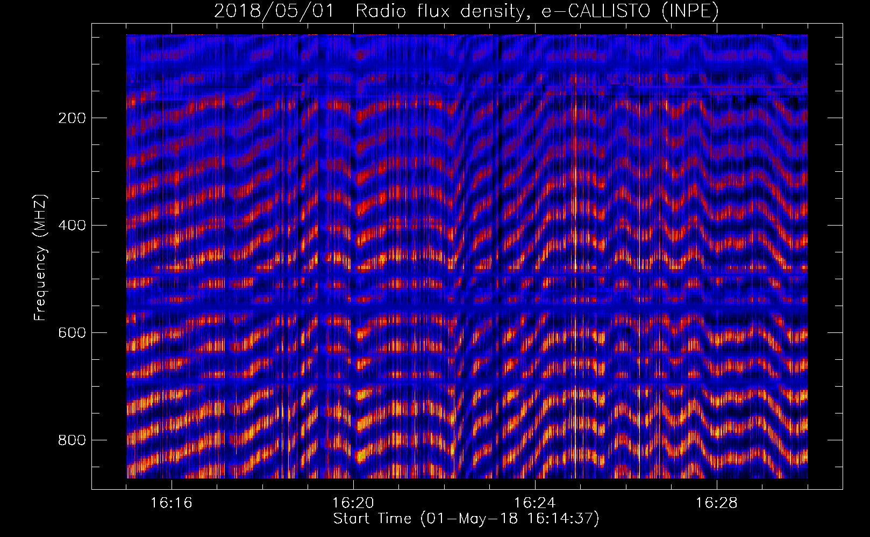The height and width of the screenshot is (537, 870).
Task: Click the 16:20 time tick label
Action: pos(353,503)
